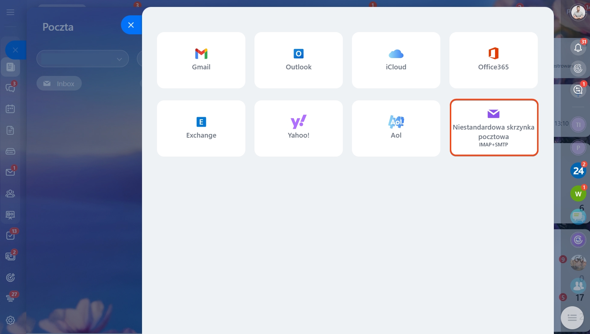Open the drive icon in sidebar
The width and height of the screenshot is (590, 334).
10,151
